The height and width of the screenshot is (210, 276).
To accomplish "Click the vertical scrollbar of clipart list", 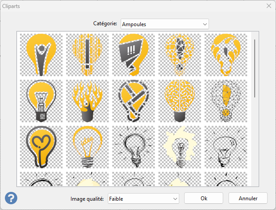I will click(255, 69).
